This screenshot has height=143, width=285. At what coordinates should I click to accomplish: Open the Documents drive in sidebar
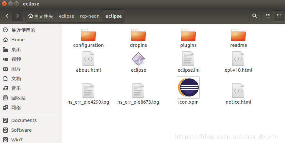[x=30, y=120]
